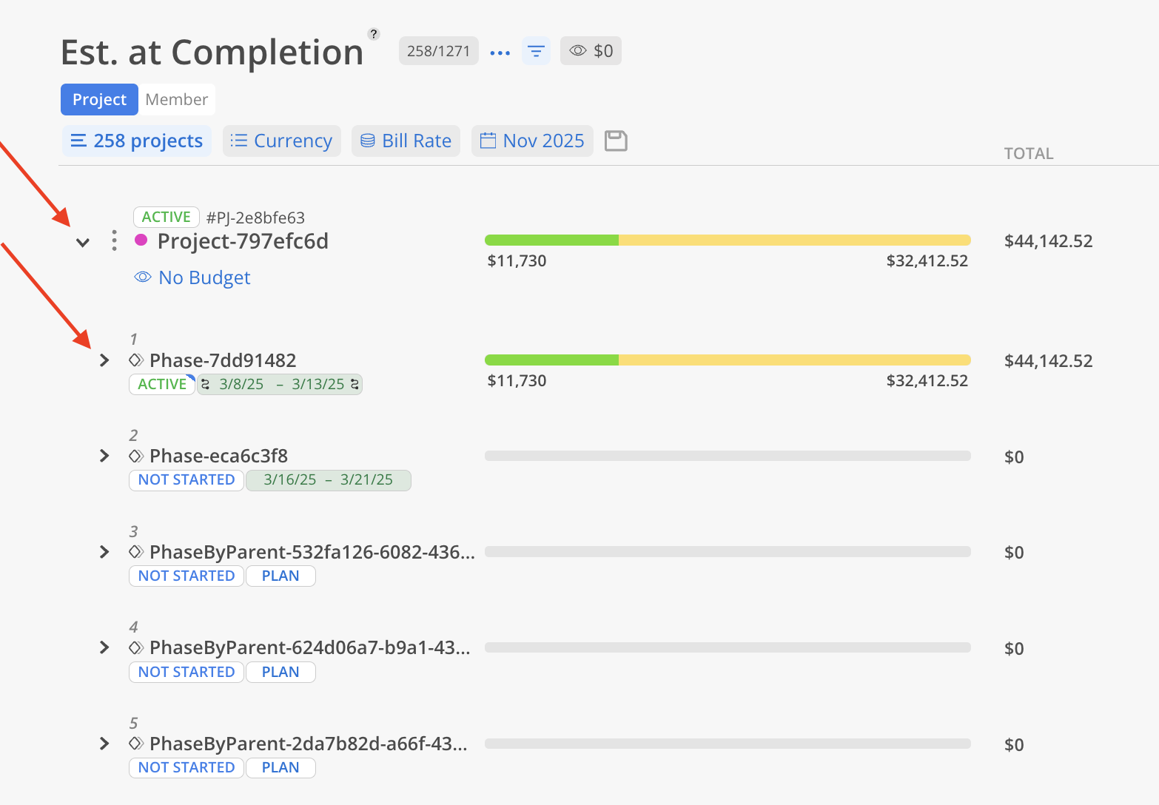Expand the PhaseByParent-624d06a7 row

[x=104, y=647]
